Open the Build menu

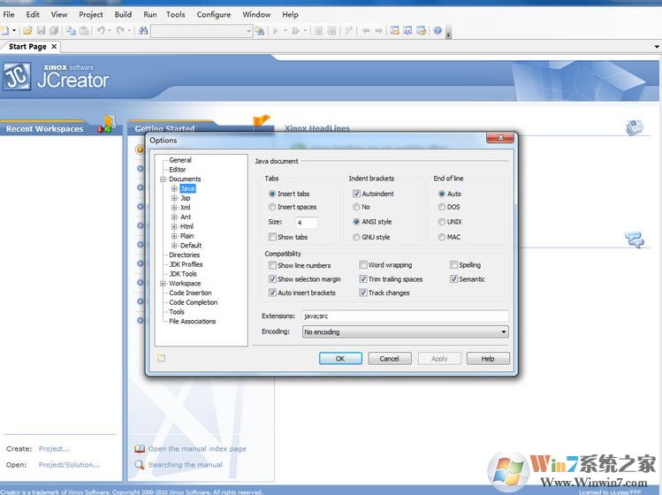(x=123, y=14)
